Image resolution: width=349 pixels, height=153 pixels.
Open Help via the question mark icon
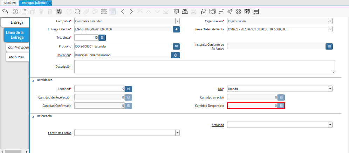[x=15, y=12]
